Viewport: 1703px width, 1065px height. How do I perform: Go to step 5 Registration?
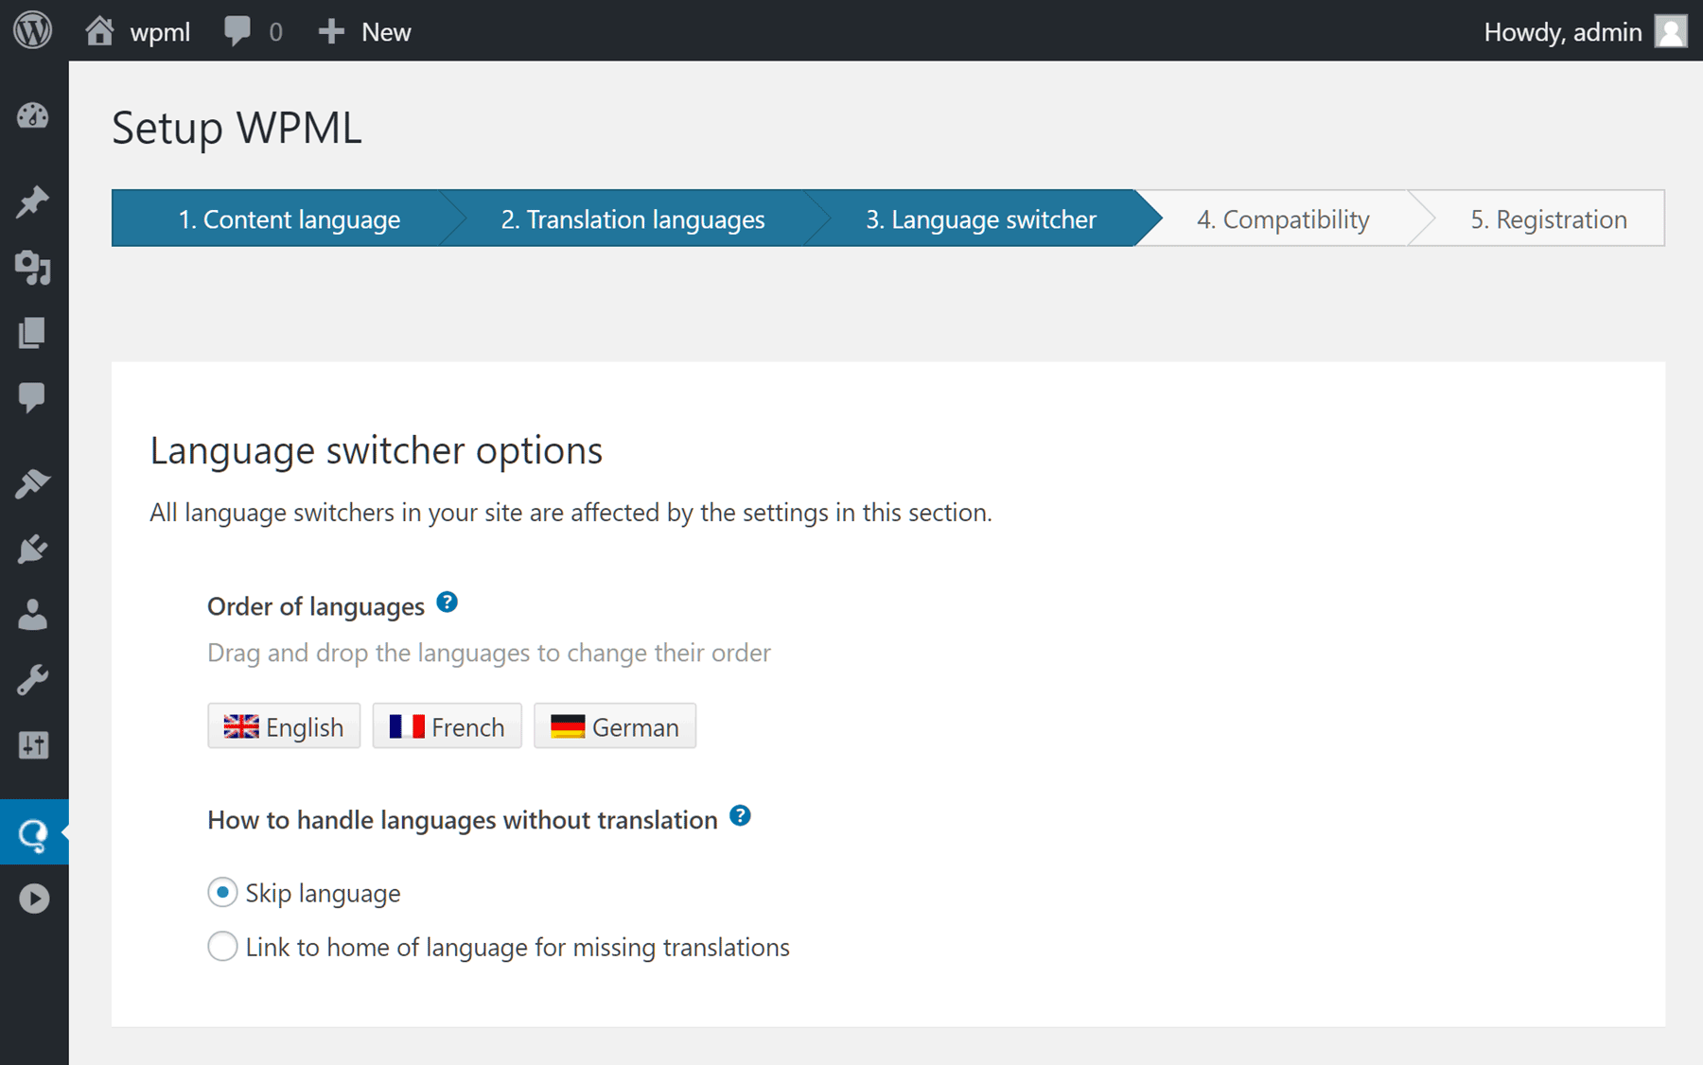(1549, 218)
